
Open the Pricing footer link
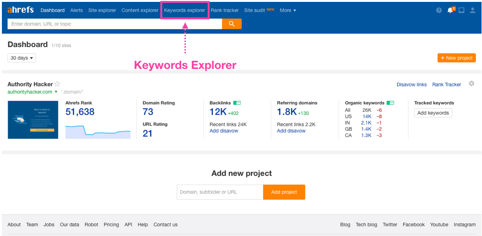pyautogui.click(x=111, y=225)
